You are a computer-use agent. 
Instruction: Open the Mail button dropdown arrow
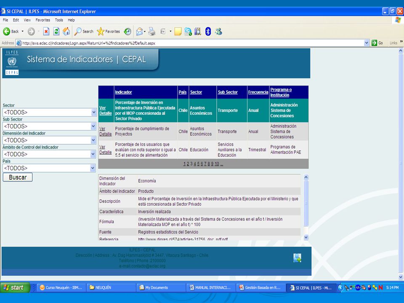[145, 32]
